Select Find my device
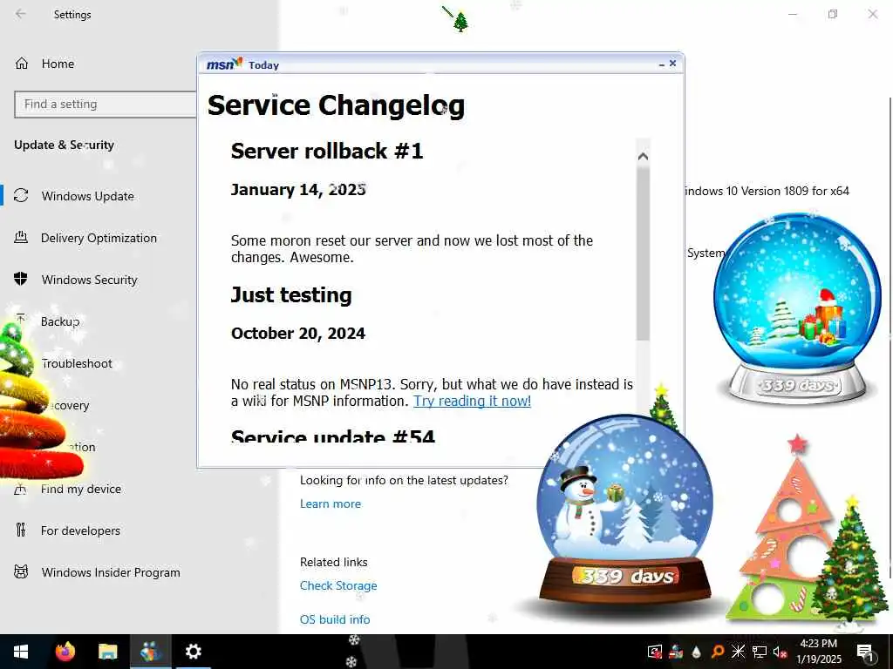The height and width of the screenshot is (669, 893). coord(81,489)
